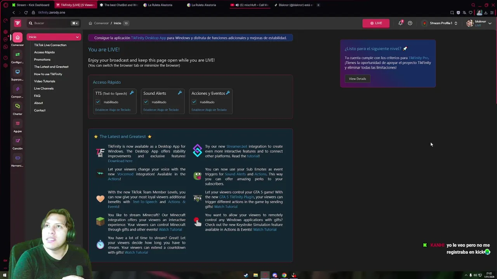Select Live Channels menu item

tap(43, 88)
